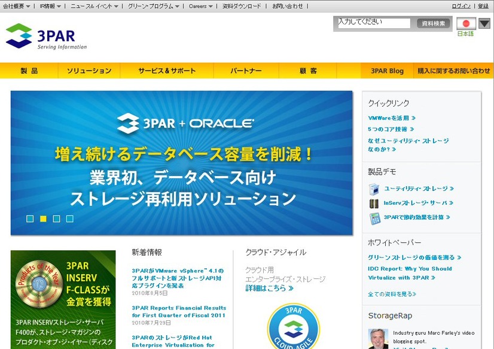Click the Japan flag language icon
This screenshot has height=349, width=494.
tap(466, 23)
